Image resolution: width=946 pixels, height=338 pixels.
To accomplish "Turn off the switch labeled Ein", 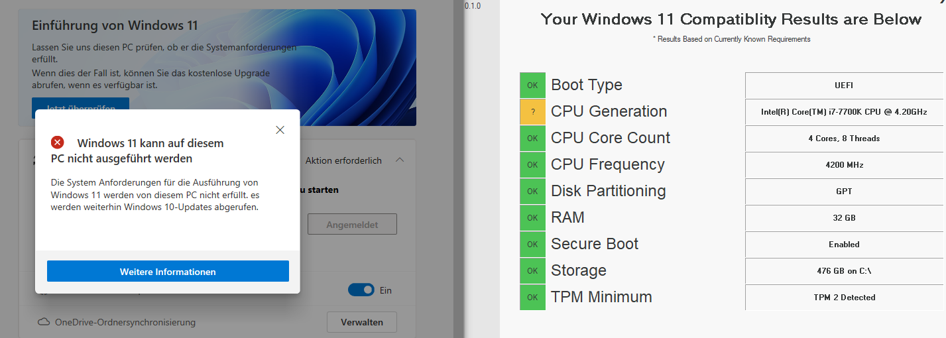I will point(361,290).
